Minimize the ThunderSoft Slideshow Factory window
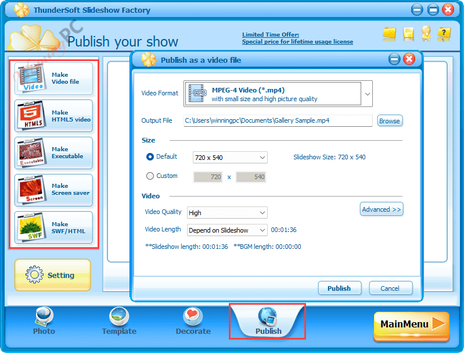 417,10
